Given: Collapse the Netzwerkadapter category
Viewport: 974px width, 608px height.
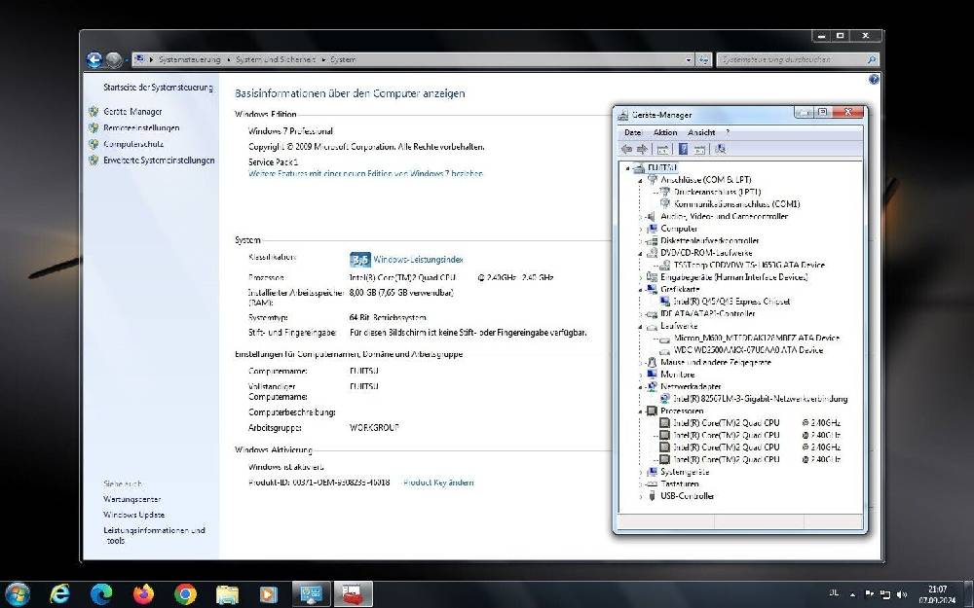Looking at the screenshot, I should (x=641, y=386).
